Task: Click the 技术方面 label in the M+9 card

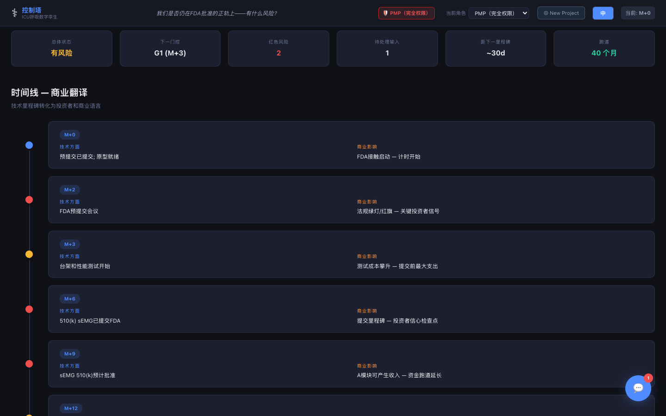Action: (x=69, y=366)
